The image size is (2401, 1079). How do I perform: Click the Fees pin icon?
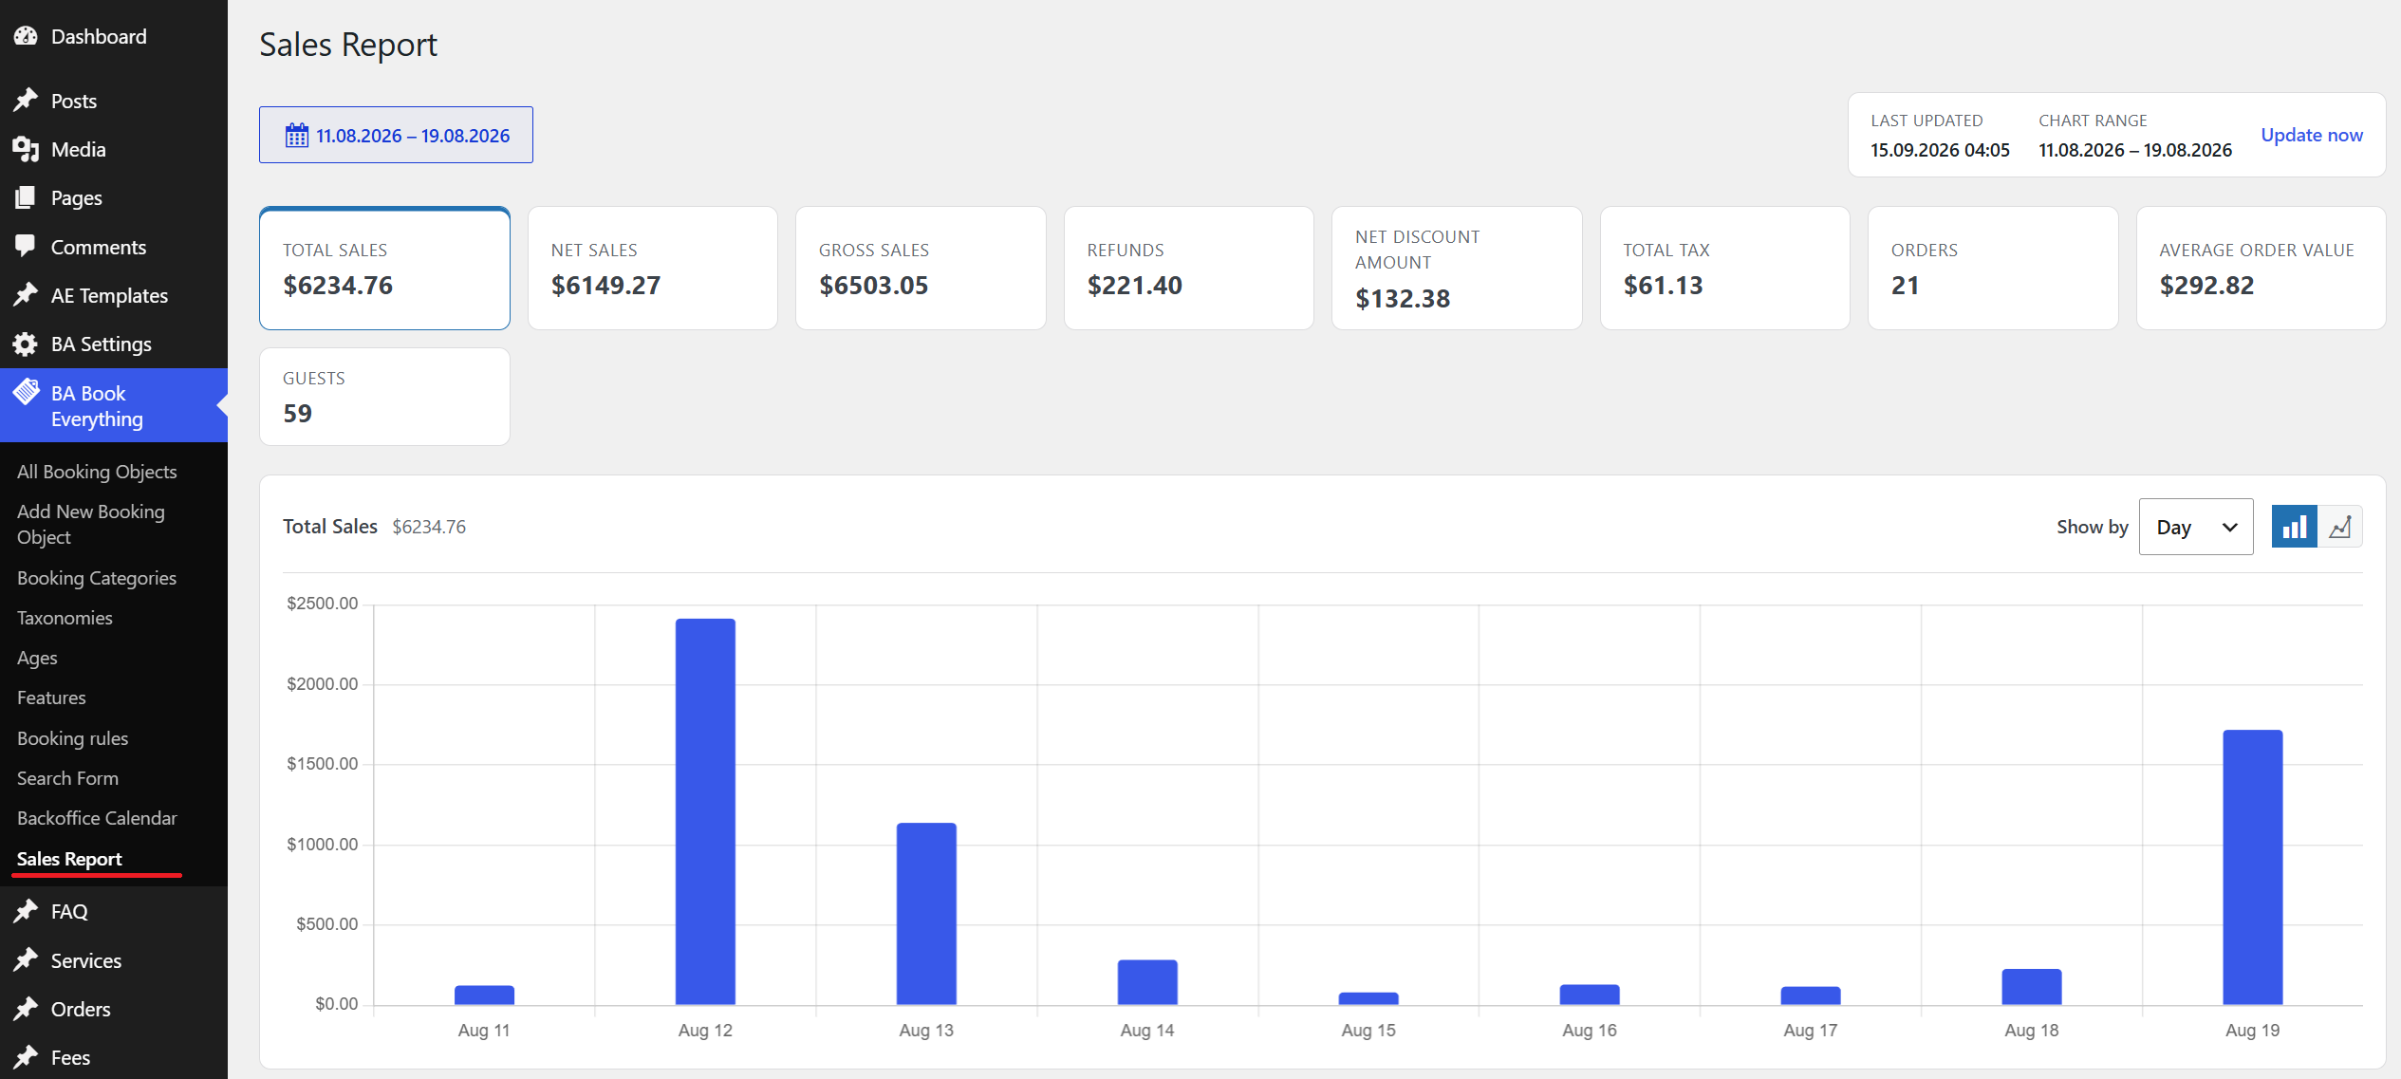point(26,1057)
